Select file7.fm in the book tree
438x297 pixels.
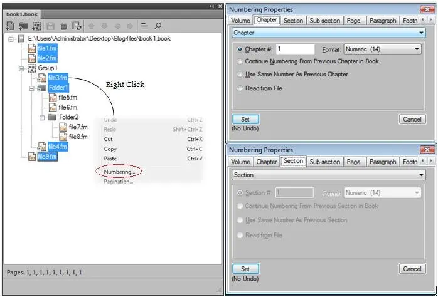pos(78,127)
